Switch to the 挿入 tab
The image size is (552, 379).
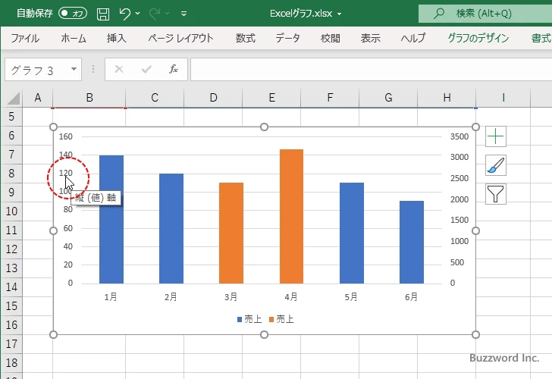click(117, 38)
